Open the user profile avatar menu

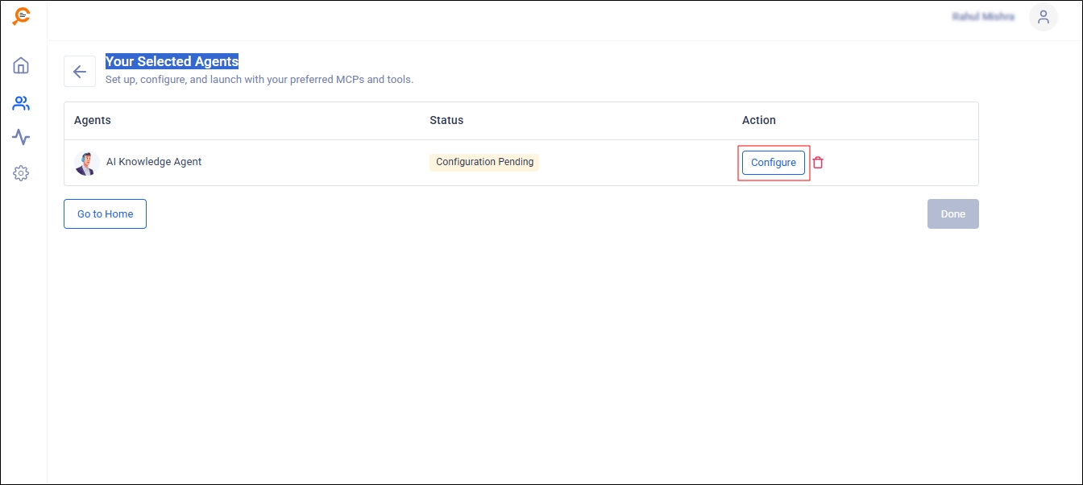[1043, 17]
